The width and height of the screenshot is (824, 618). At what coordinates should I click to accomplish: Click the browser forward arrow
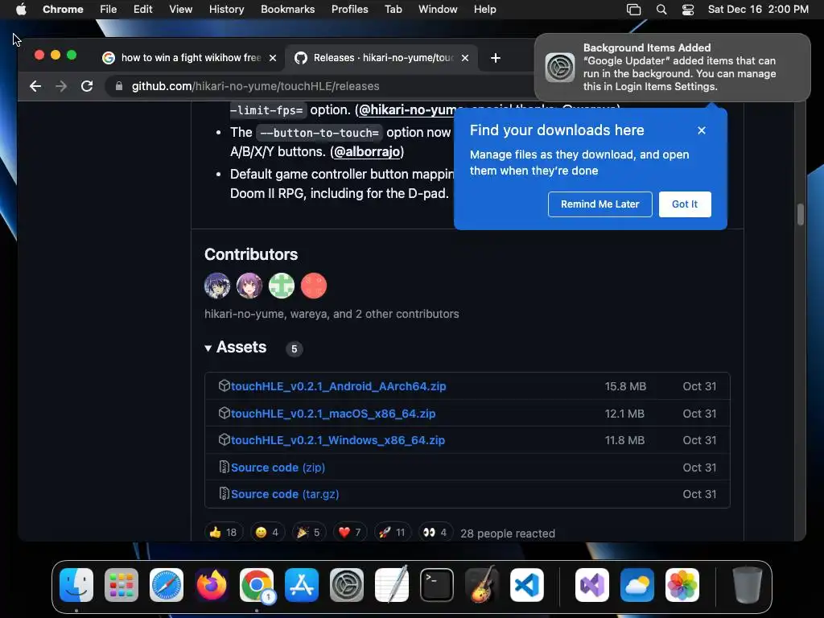pos(61,86)
